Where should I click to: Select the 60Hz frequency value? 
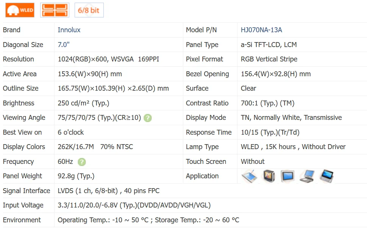[x=65, y=162]
